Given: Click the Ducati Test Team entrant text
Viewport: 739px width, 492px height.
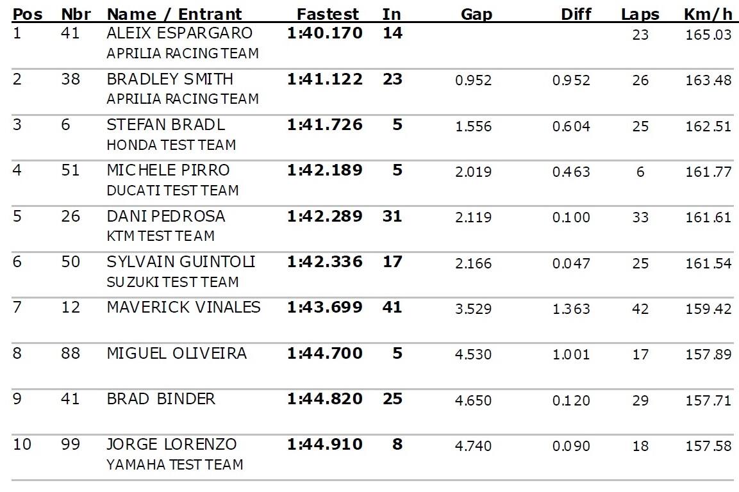Looking at the screenshot, I should pos(172,190).
